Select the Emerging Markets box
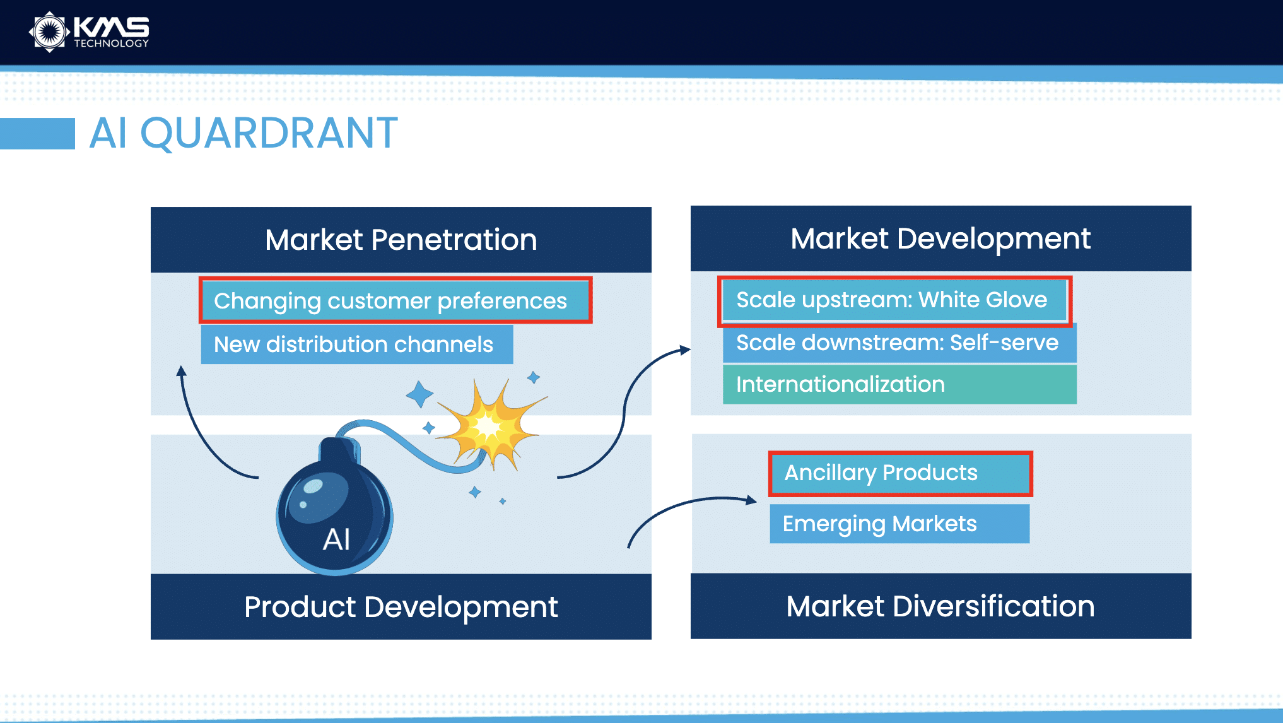1283x723 pixels. [899, 524]
